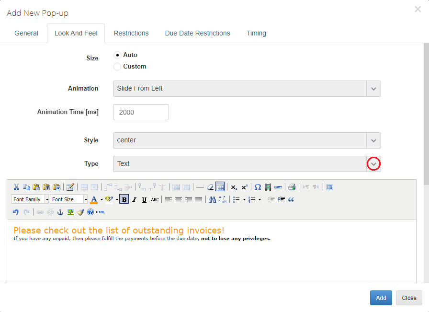Clean up messy code with broom icon
Screen dimensions: 429x312
(x=80, y=212)
